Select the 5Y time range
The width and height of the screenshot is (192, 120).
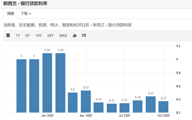(x=28, y=36)
